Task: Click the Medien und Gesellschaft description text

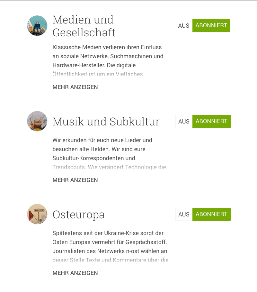Action: click(x=108, y=61)
